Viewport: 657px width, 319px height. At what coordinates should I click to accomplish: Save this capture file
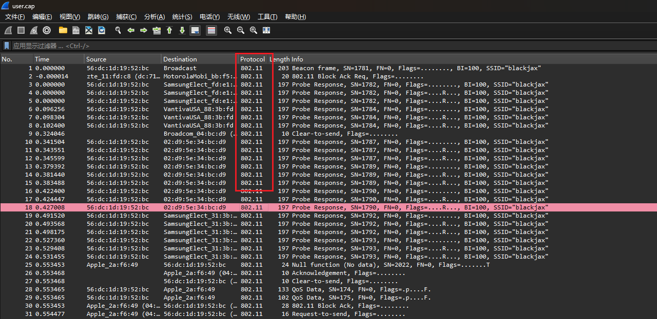click(76, 30)
